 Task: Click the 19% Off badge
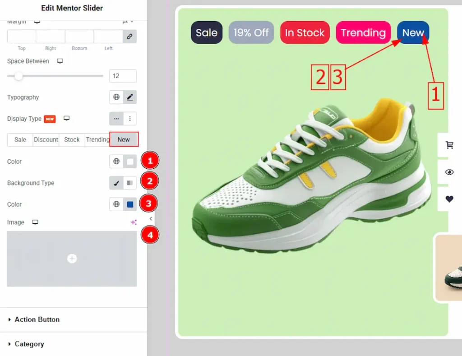251,33
